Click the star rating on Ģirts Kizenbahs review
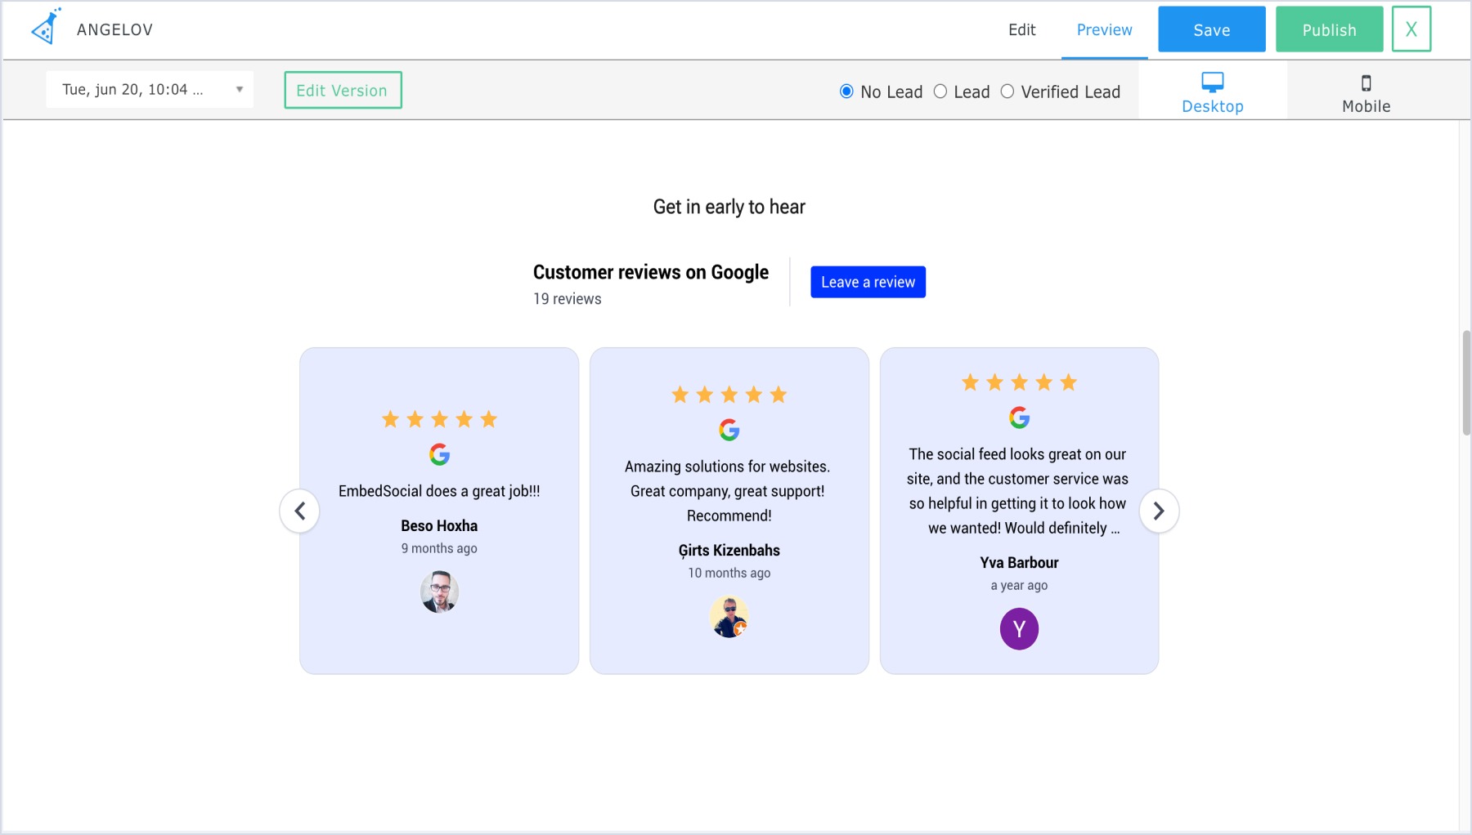1472x835 pixels. (729, 395)
